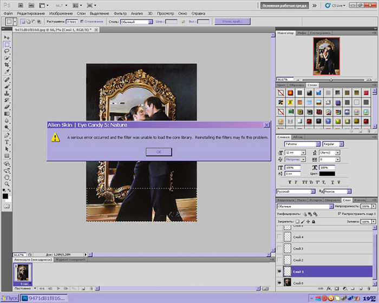Launch Bridge from application bar

pyautogui.click(x=21, y=5)
